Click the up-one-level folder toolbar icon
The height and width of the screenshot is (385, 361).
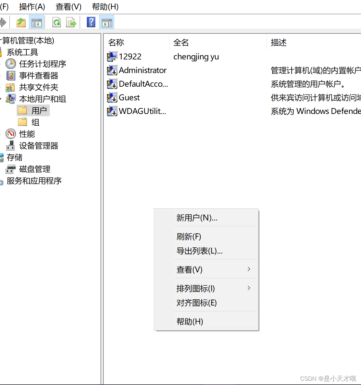click(x=20, y=22)
